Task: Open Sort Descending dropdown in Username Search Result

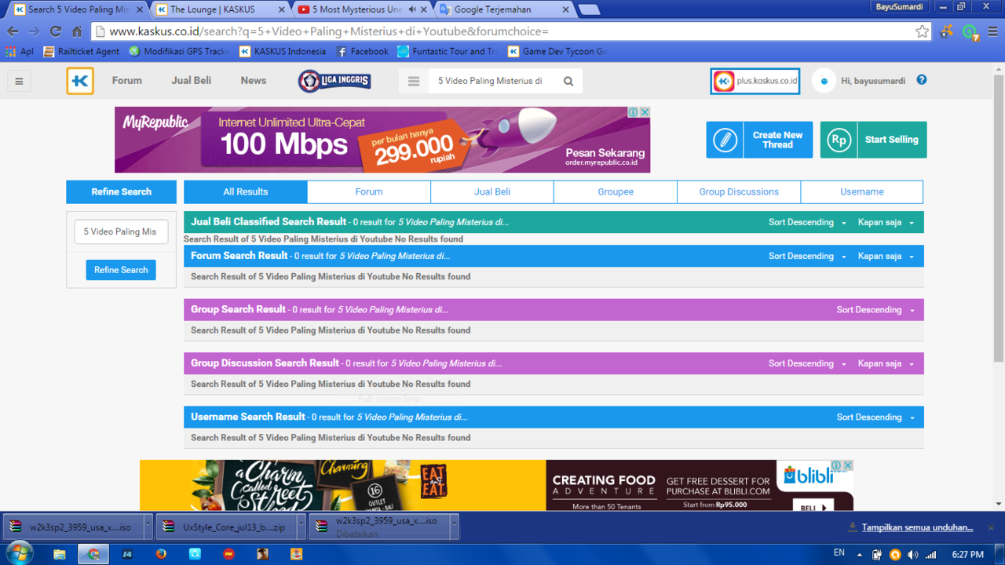Action: 875,417
